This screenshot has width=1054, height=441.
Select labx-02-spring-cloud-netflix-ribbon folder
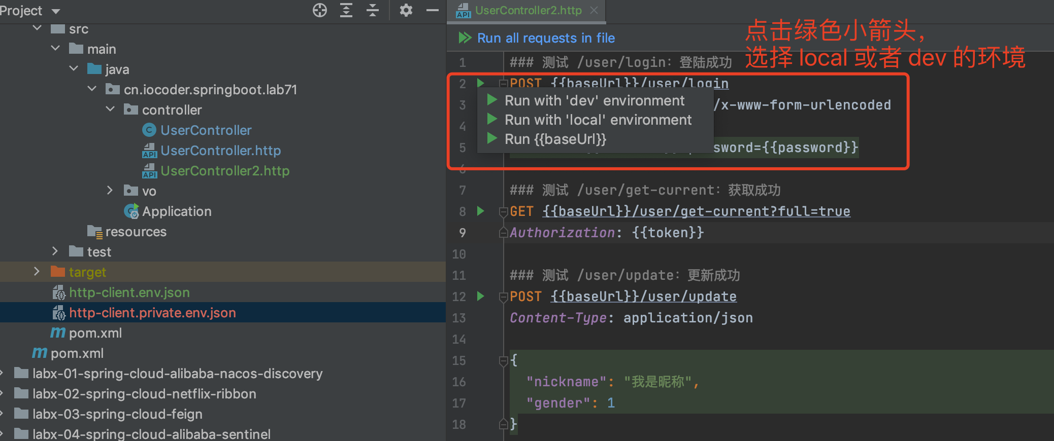144,394
